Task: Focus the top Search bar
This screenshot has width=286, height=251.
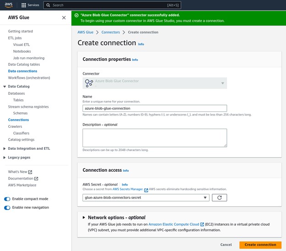Action: click(112, 5)
